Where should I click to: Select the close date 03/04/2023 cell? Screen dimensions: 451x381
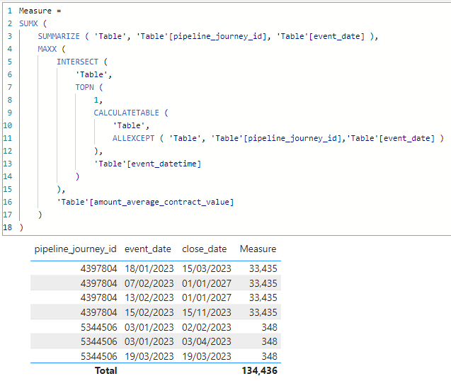point(207,341)
